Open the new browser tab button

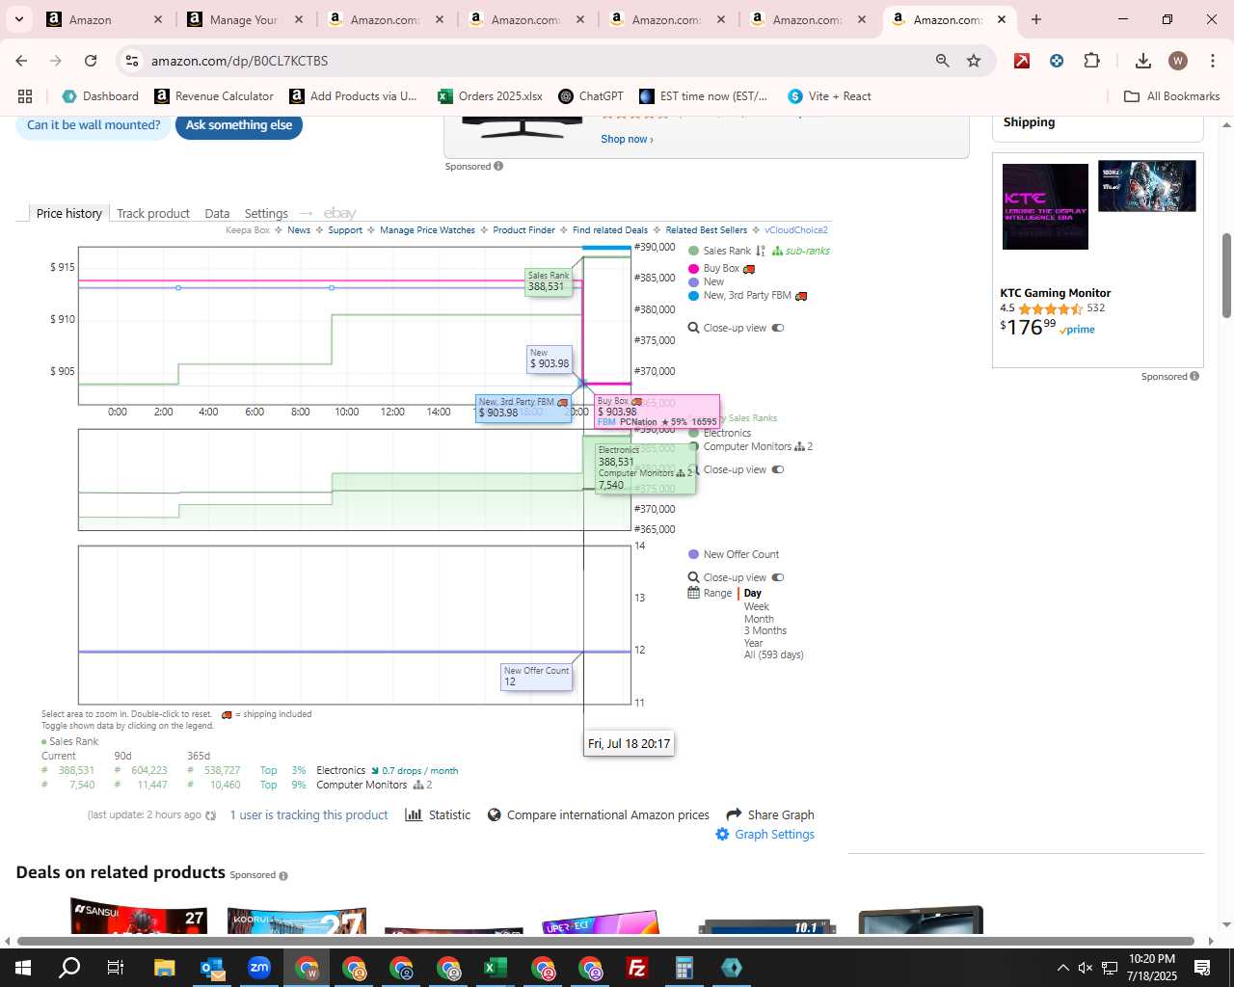pos(1036,19)
